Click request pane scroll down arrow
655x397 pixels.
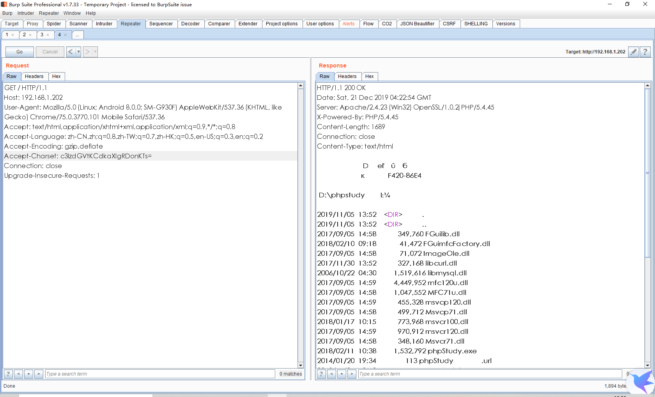(x=301, y=365)
